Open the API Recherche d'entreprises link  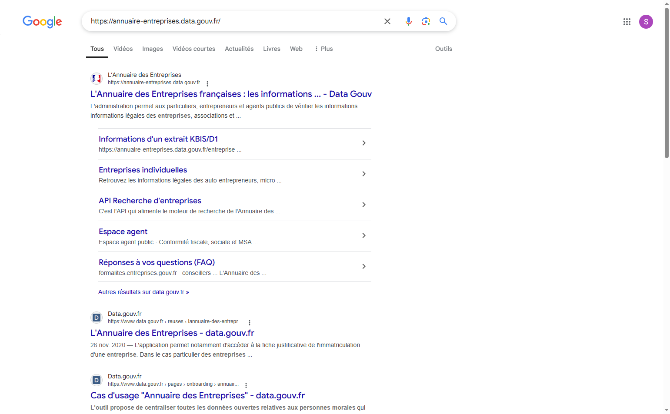[150, 201]
